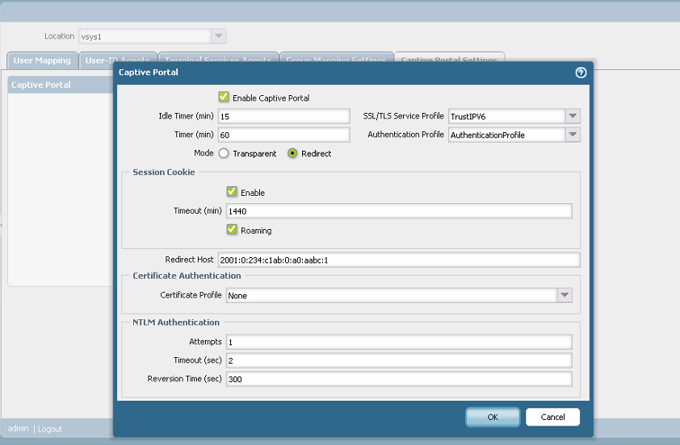Uncheck the Roaming checkbox
The image size is (680, 445).
tap(232, 230)
